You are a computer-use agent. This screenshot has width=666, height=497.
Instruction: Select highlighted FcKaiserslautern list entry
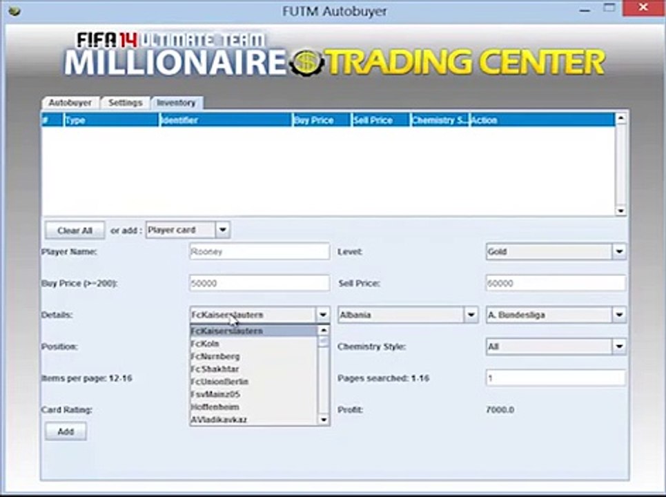254,331
